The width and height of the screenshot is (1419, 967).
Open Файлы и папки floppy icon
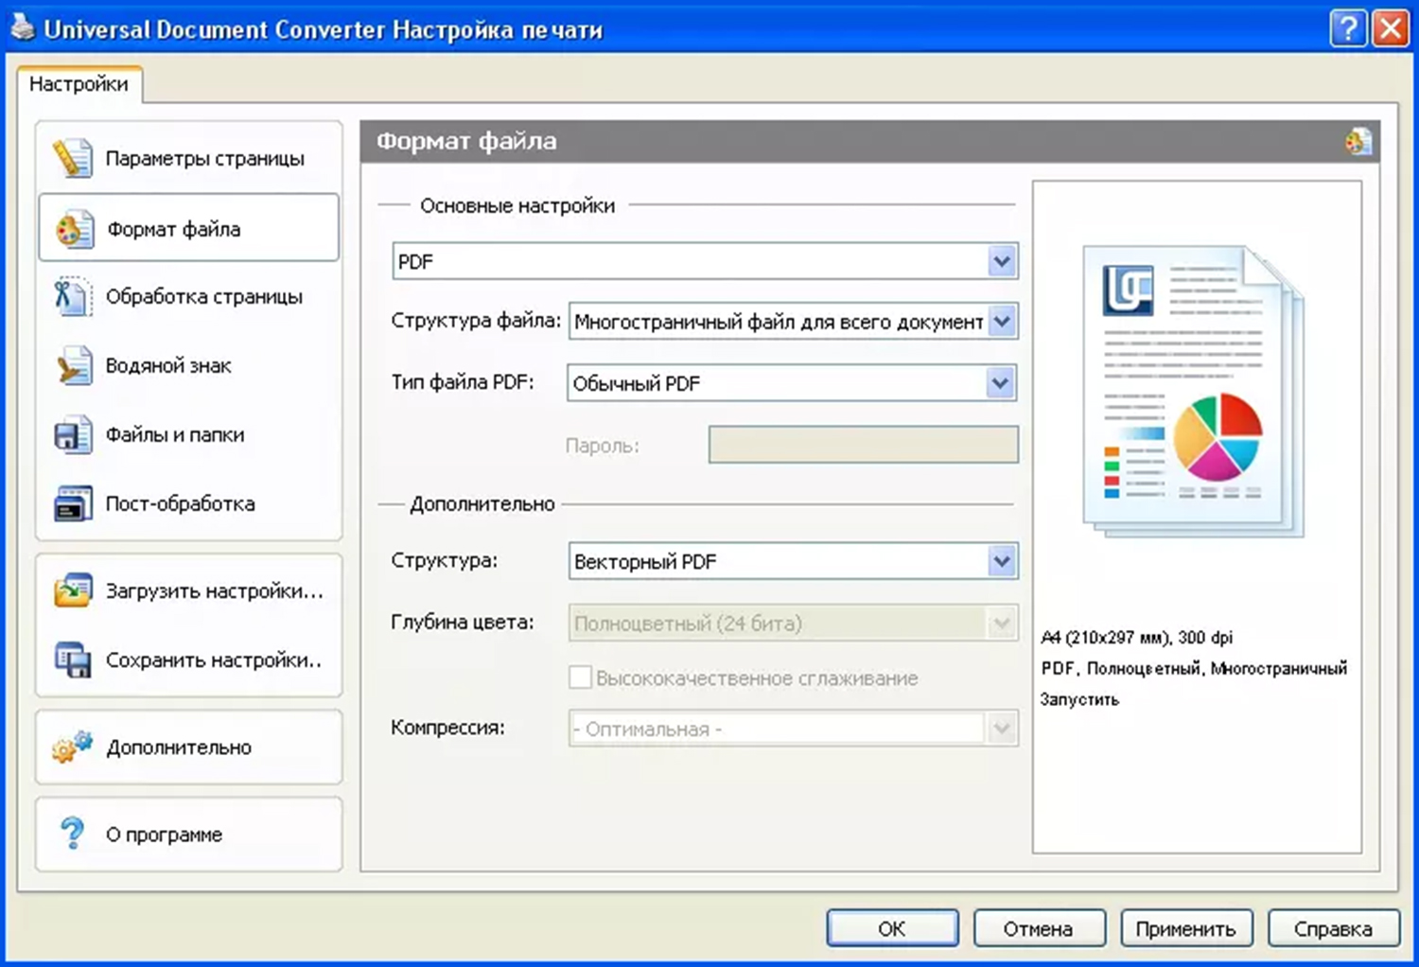[72, 435]
